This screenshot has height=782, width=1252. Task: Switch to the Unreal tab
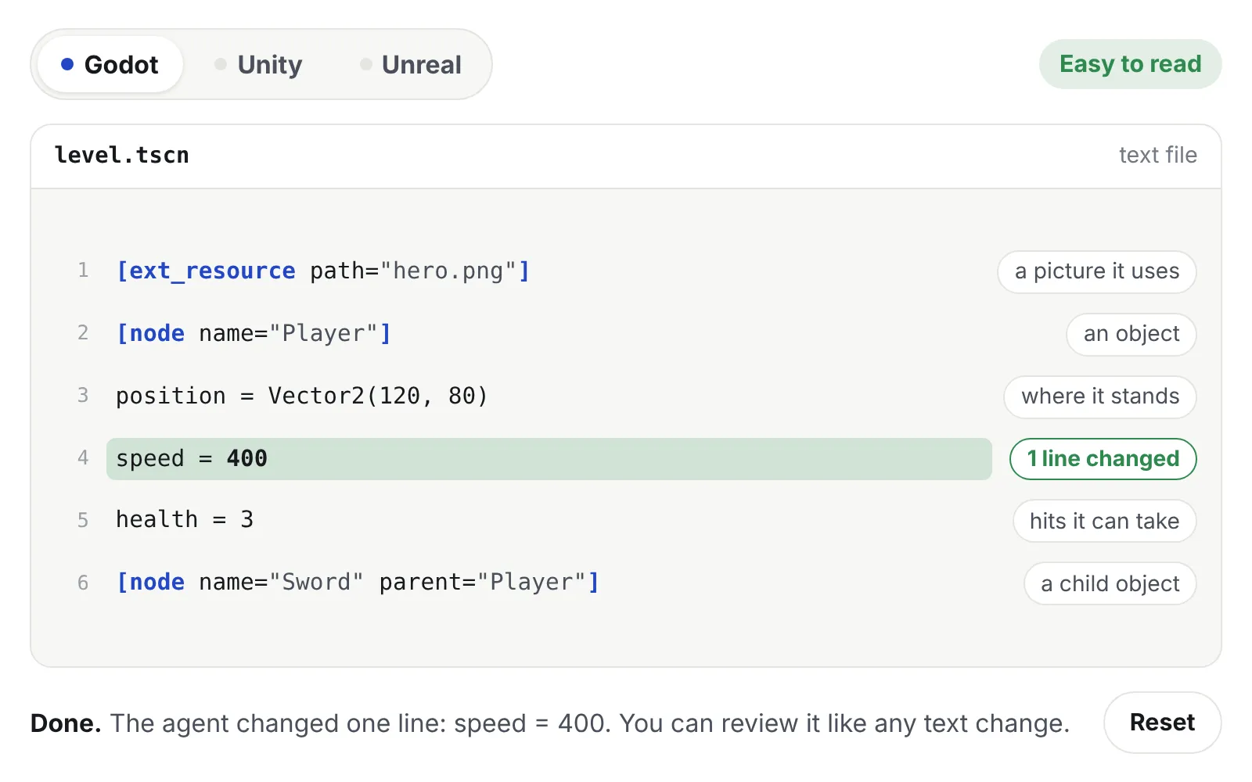tap(411, 64)
